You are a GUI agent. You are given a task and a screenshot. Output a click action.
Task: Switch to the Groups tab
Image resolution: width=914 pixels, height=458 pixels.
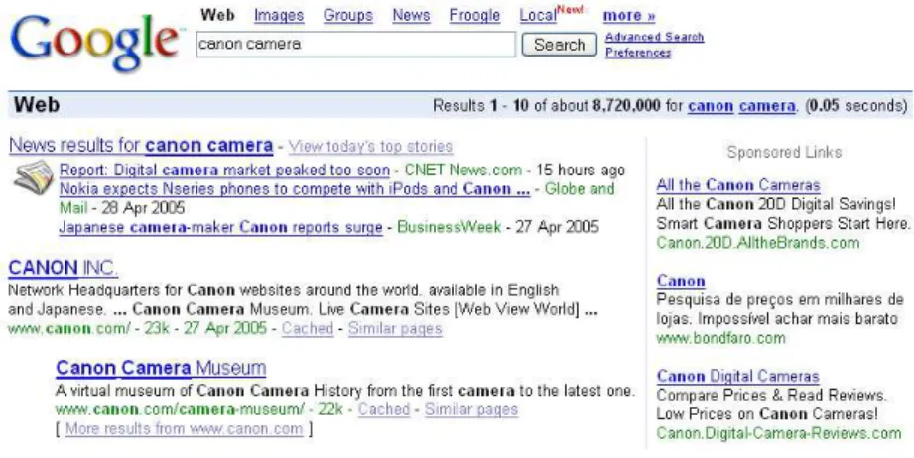(348, 16)
